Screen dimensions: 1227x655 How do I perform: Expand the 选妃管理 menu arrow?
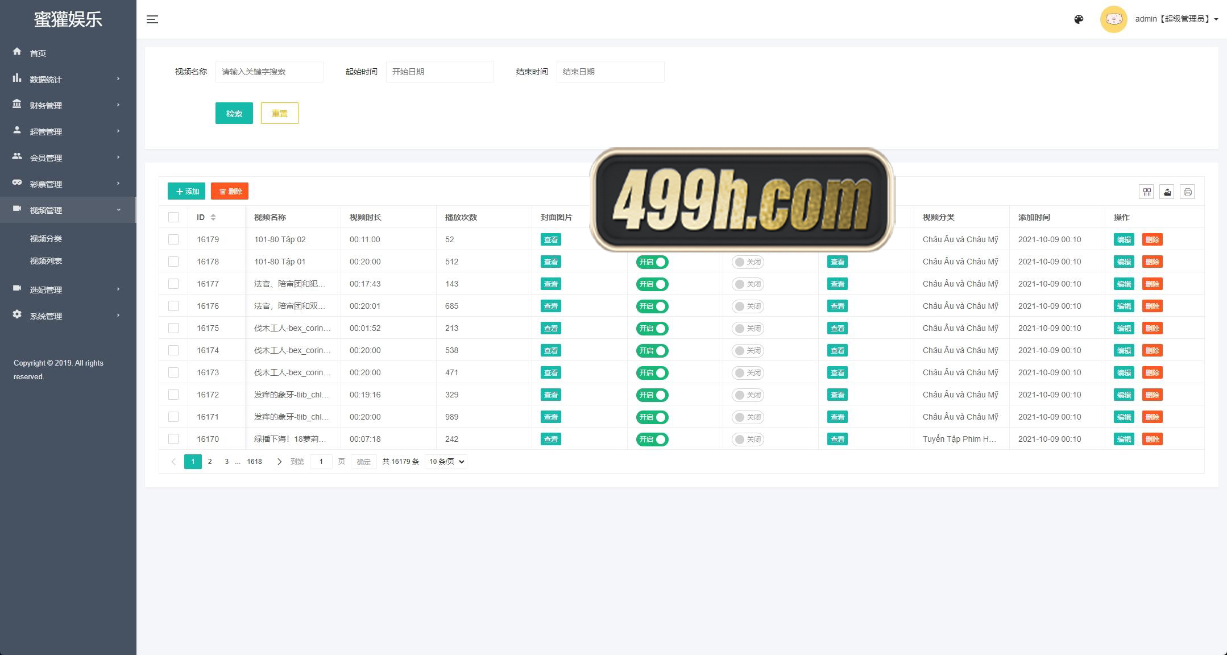(x=118, y=289)
